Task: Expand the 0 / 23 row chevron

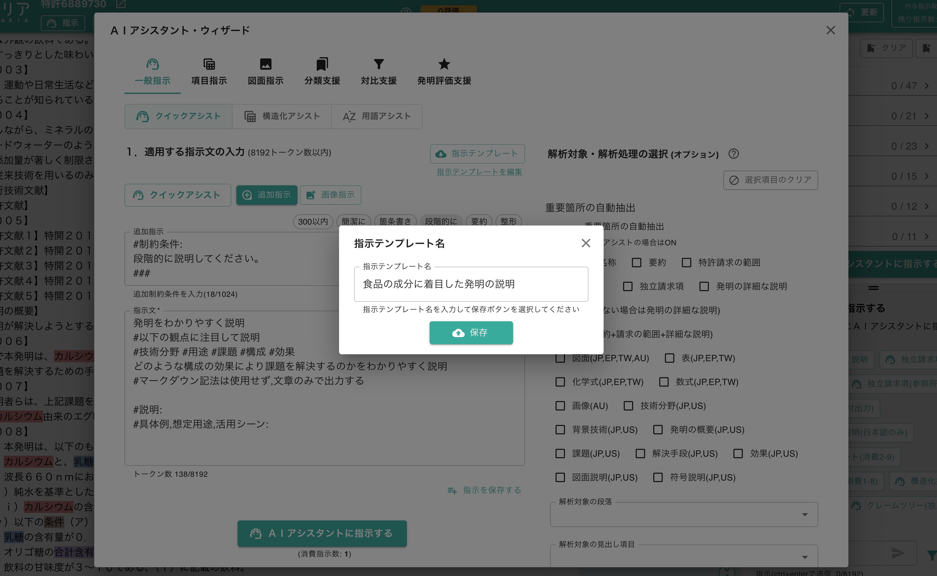Action: pyautogui.click(x=927, y=146)
